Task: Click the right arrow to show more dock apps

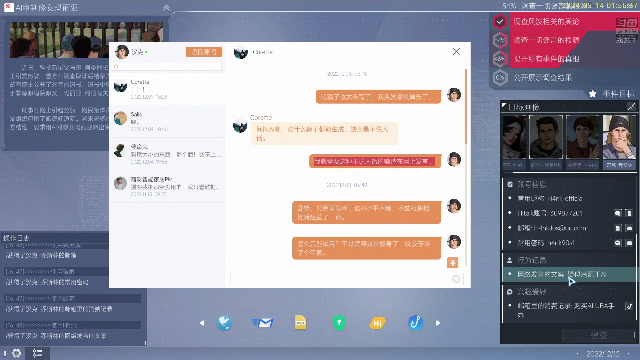Action: pos(437,323)
